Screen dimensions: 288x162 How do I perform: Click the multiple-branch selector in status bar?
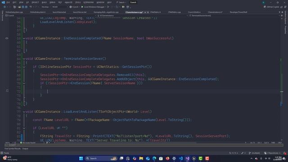pos(254,153)
